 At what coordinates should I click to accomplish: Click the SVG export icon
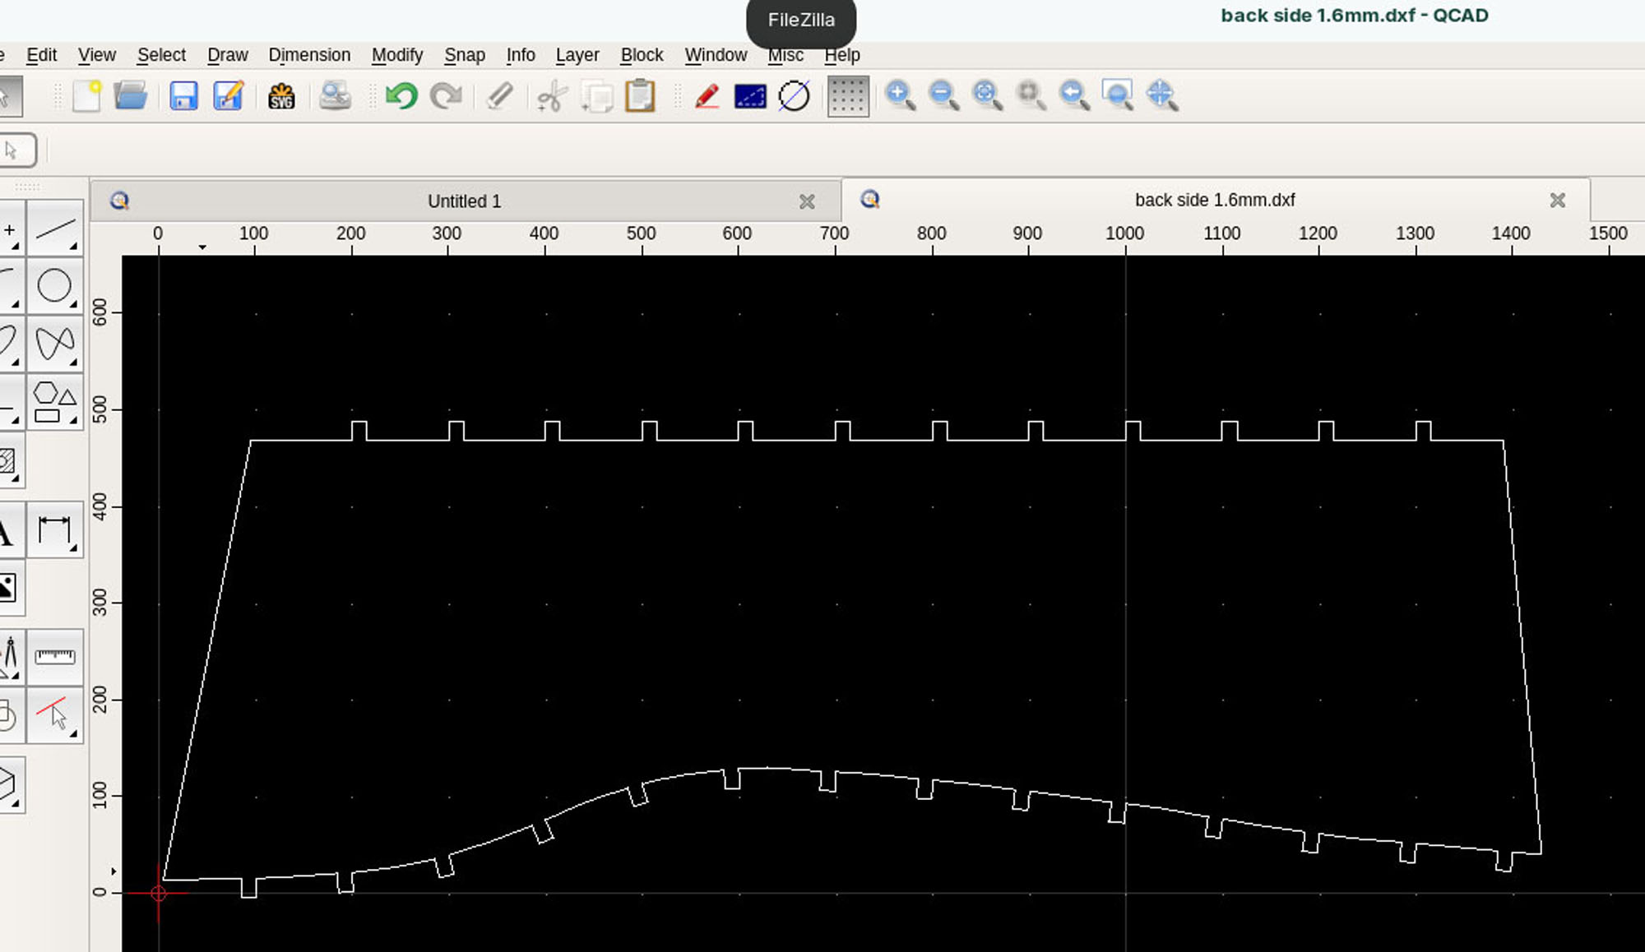281,97
